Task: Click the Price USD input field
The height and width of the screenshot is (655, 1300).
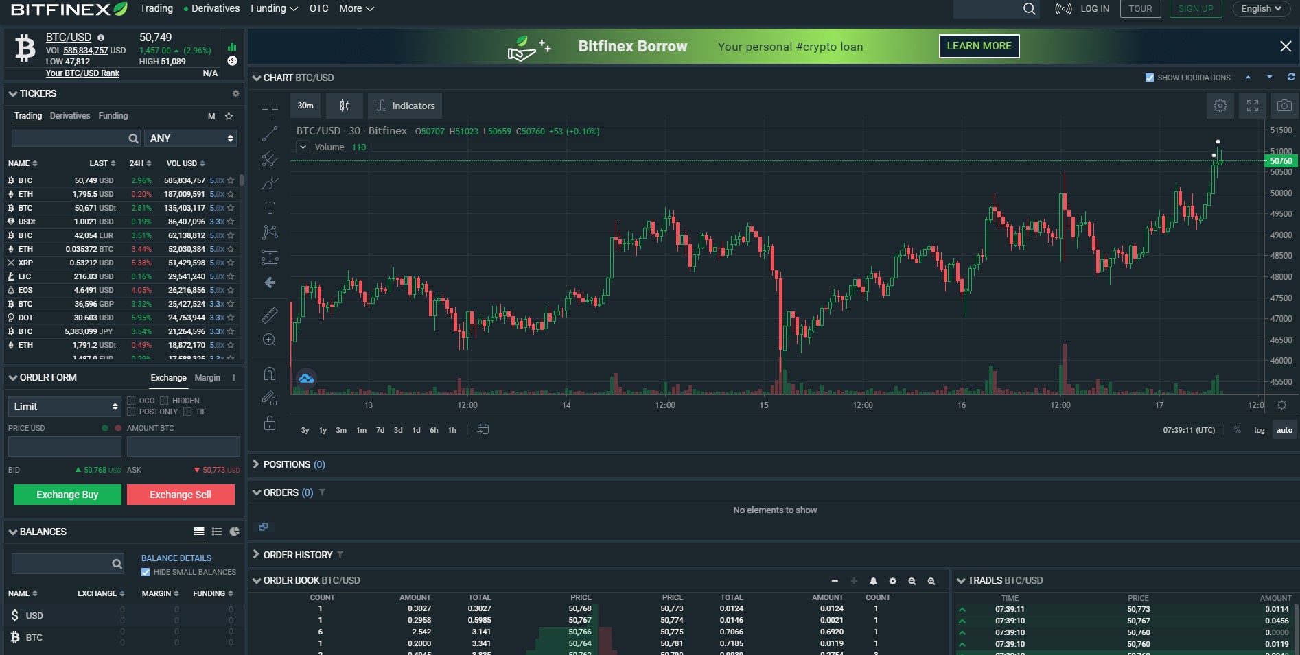Action: click(x=65, y=446)
